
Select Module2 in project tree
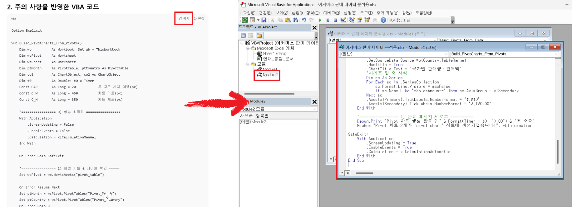(x=267, y=75)
